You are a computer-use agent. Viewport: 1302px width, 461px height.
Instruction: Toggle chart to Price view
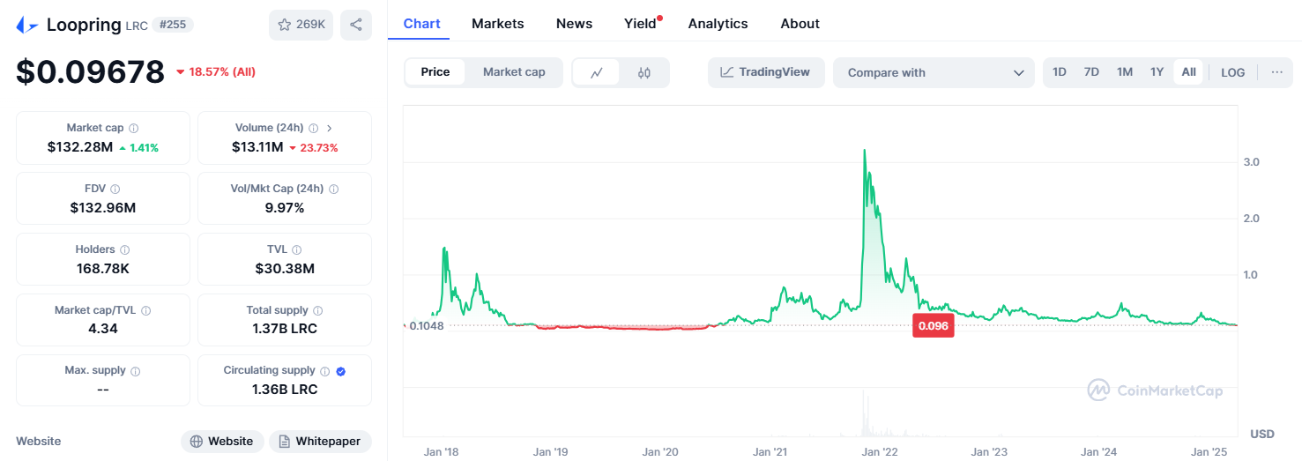pyautogui.click(x=435, y=72)
